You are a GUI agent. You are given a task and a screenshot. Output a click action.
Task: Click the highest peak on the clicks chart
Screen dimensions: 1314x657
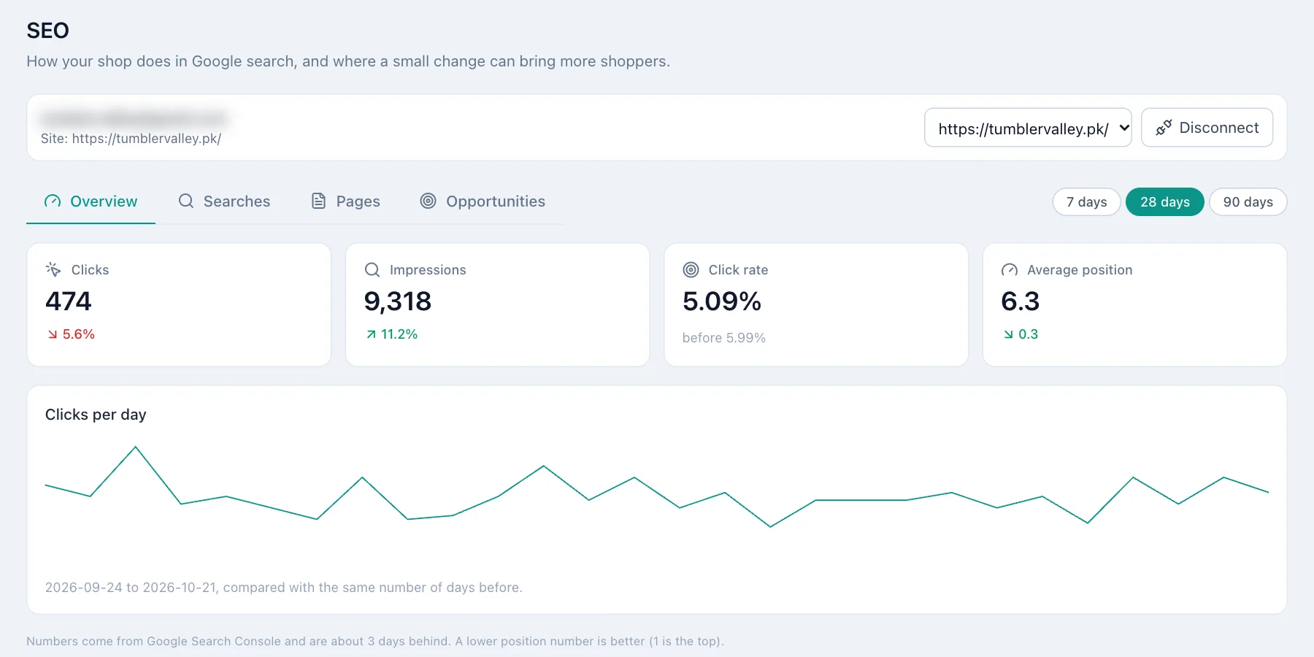click(x=136, y=447)
